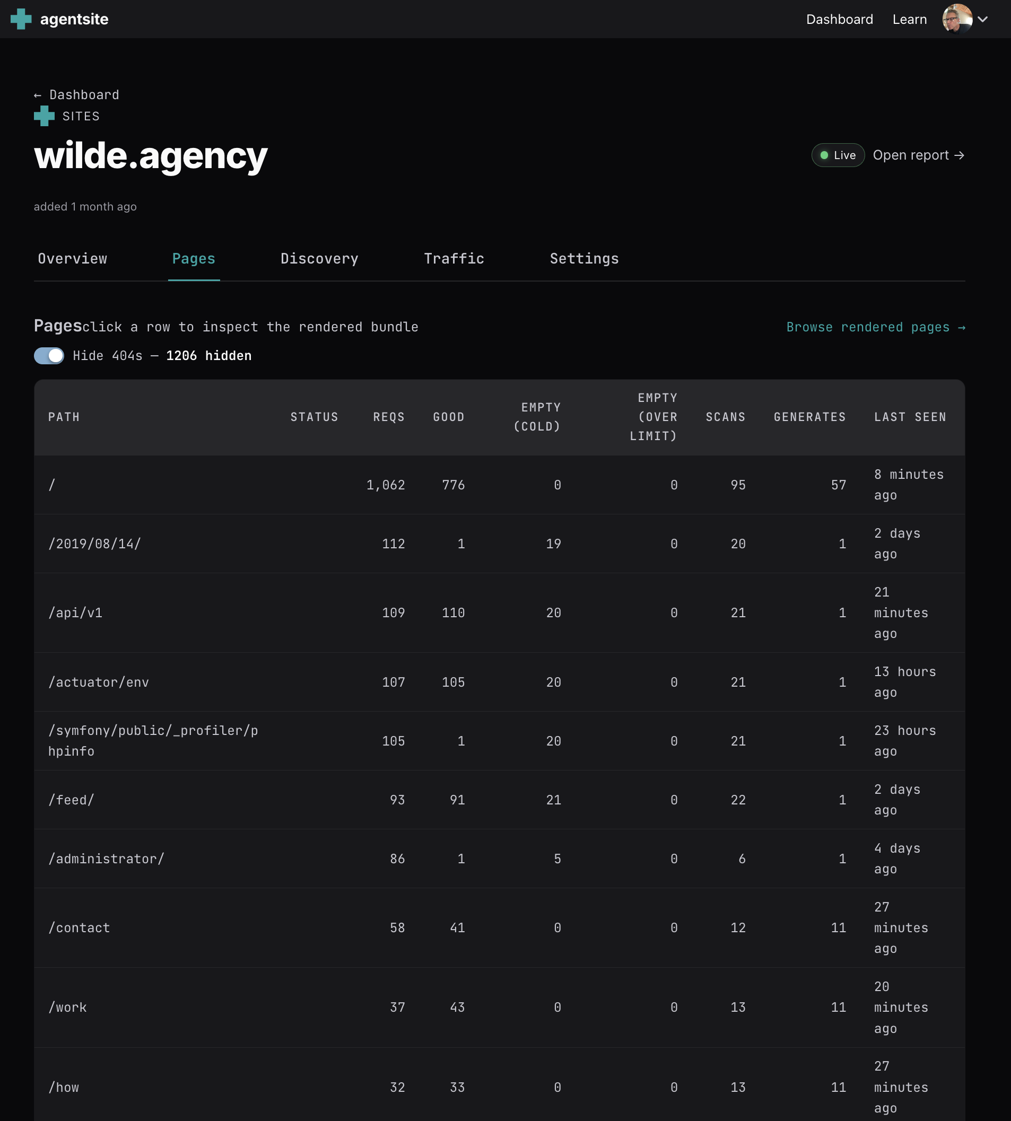Click the agentsite plus logo icon

(x=21, y=19)
